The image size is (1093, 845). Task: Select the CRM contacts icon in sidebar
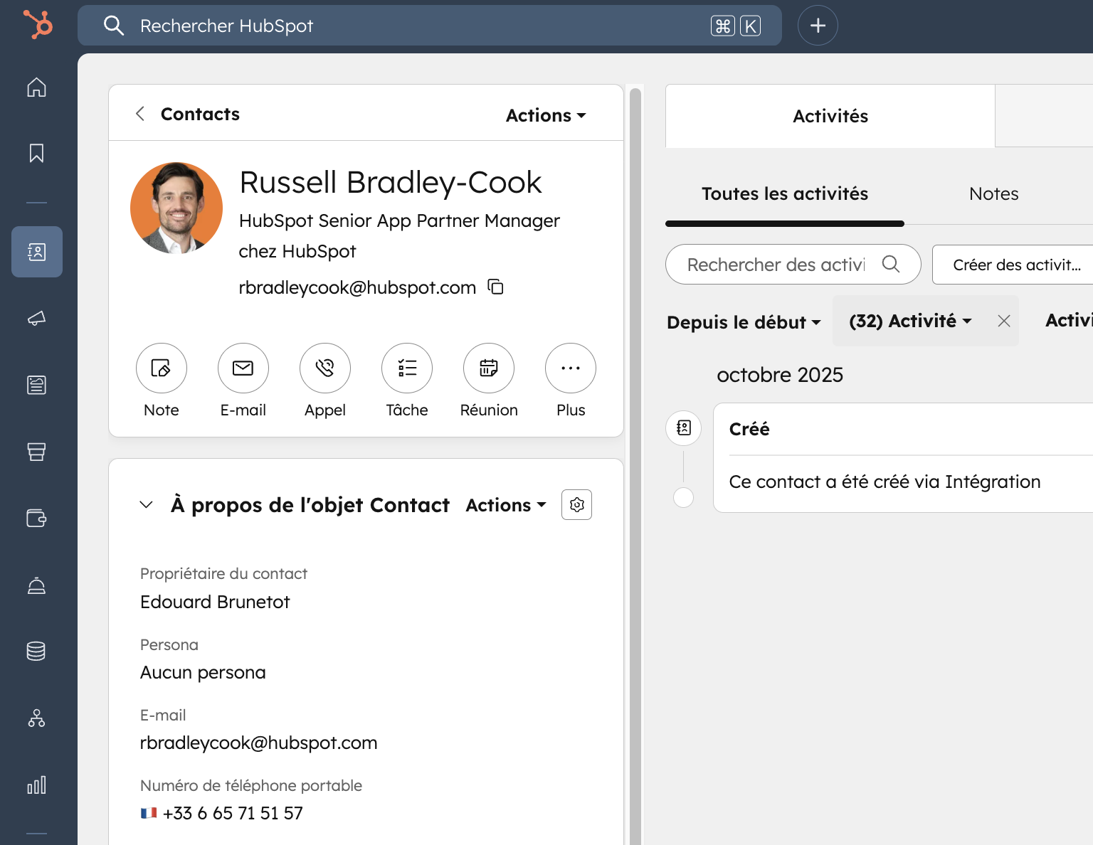(36, 251)
